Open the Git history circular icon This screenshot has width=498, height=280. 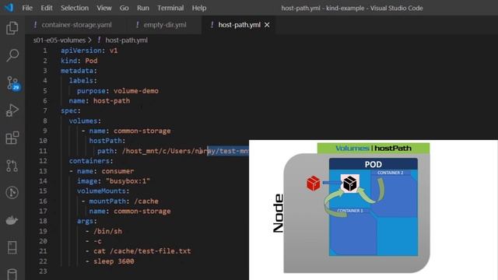[12, 192]
